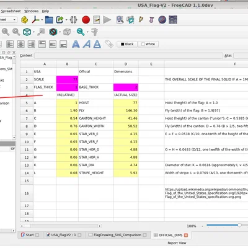Align cell text to the top
This screenshot has width=248, height=248.
click(42, 44)
